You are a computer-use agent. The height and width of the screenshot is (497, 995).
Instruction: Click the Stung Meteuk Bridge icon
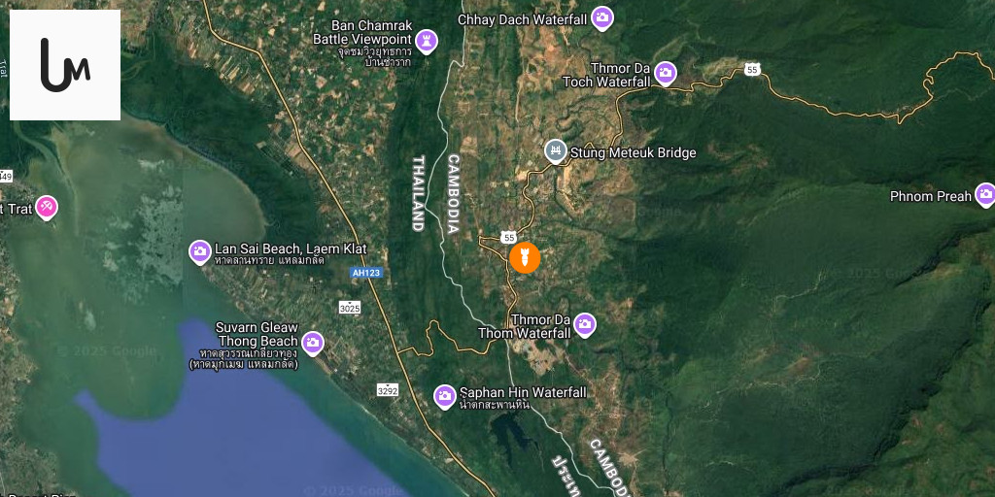pyautogui.click(x=556, y=151)
